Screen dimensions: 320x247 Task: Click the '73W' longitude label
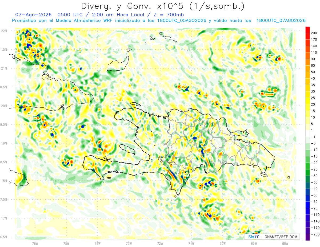[x=129, y=243]
